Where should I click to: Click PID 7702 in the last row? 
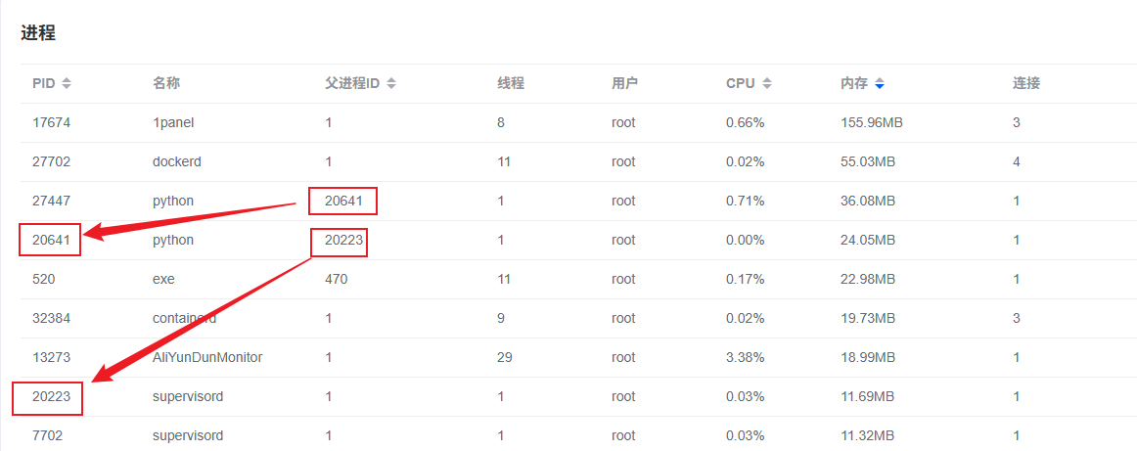click(48, 436)
